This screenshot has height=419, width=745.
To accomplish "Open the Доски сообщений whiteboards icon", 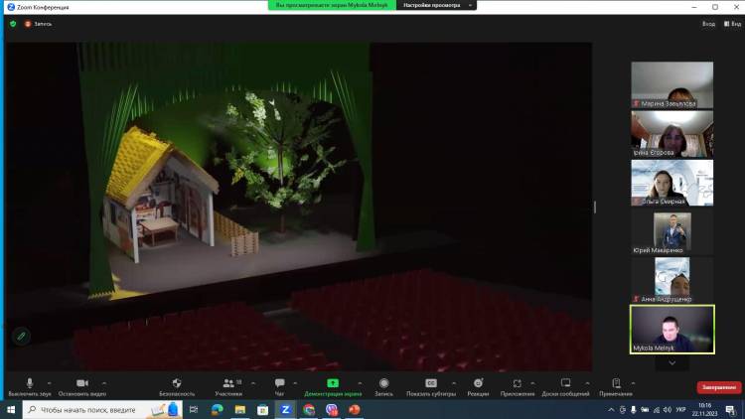I will pos(566,383).
